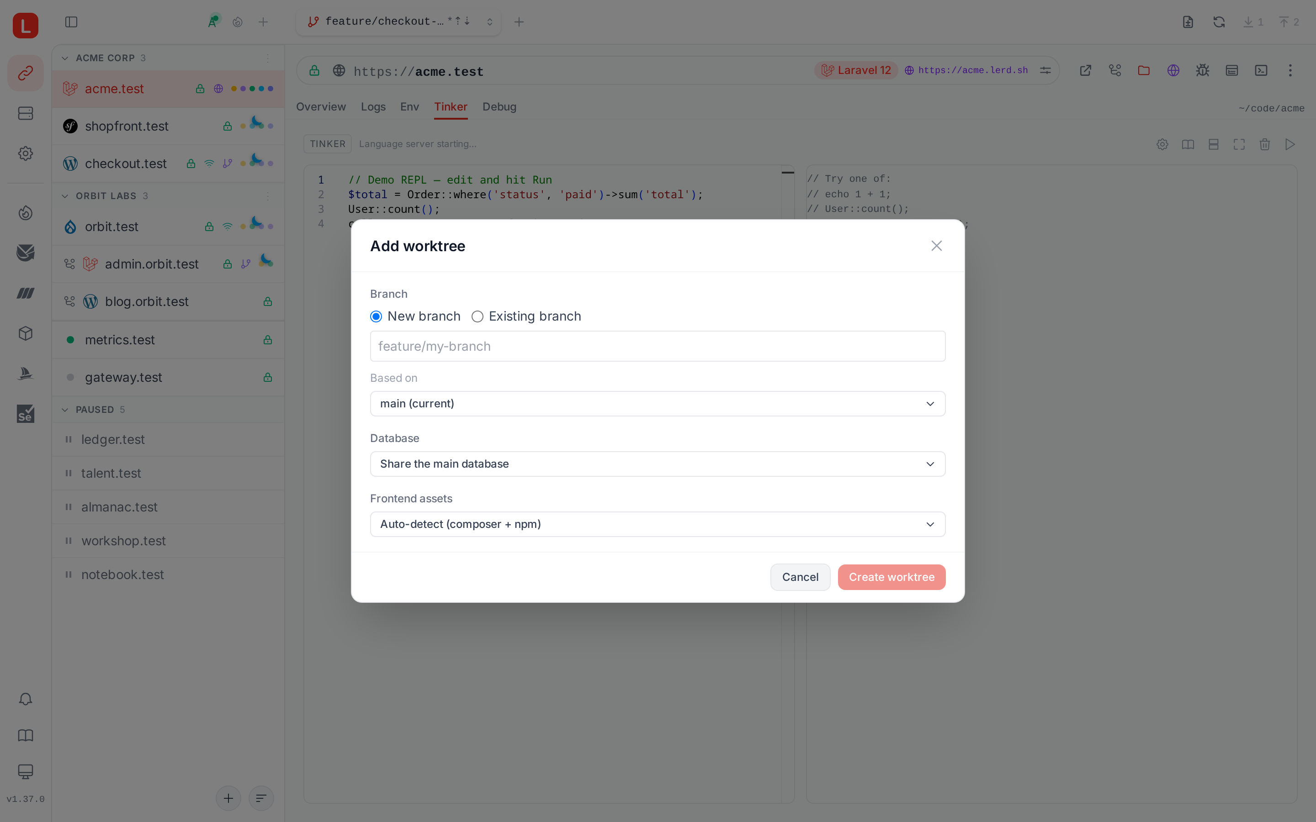This screenshot has height=822, width=1316.
Task: Click the terminal icon in header
Action: [x=1261, y=70]
